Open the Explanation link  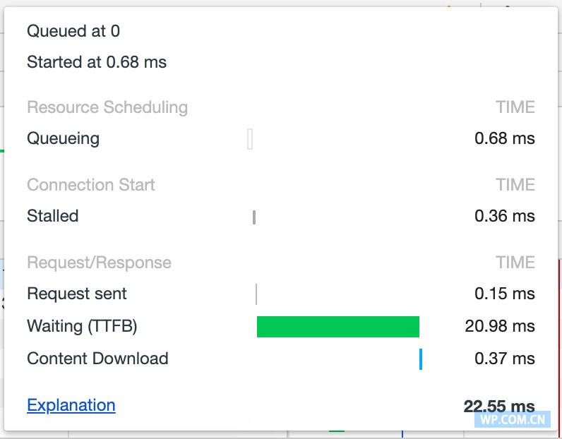tap(71, 405)
